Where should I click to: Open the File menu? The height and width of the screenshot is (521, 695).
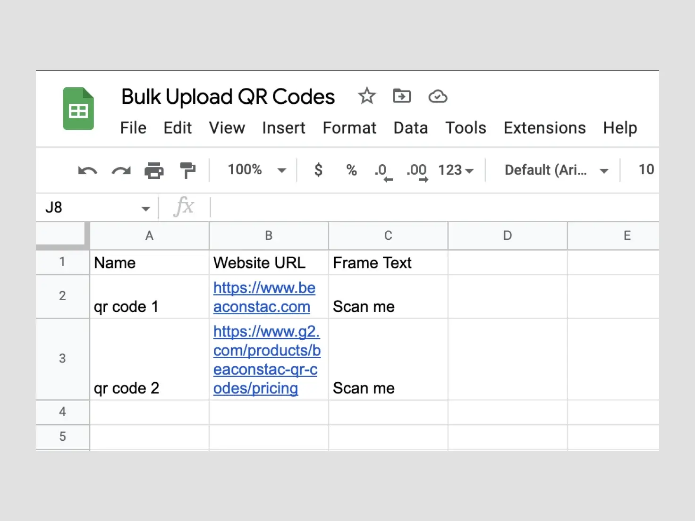(x=133, y=128)
